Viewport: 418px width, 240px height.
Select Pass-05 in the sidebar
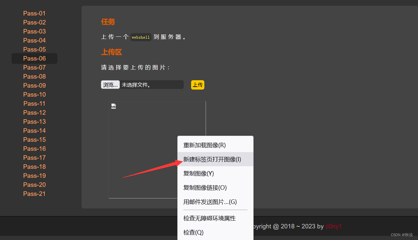(x=34, y=49)
